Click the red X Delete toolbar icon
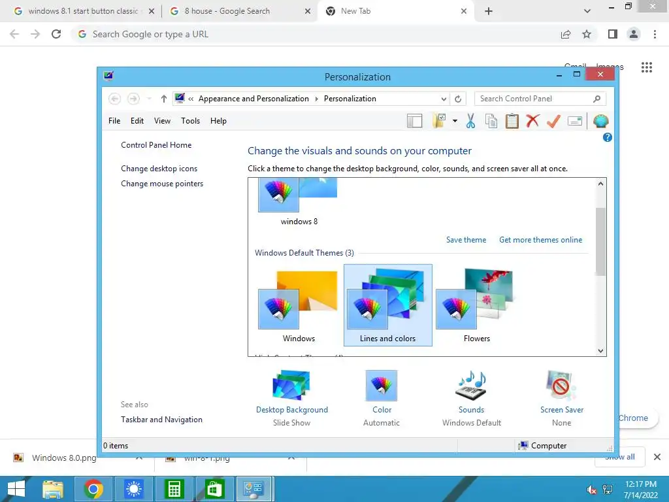The width and height of the screenshot is (669, 502). pos(532,121)
